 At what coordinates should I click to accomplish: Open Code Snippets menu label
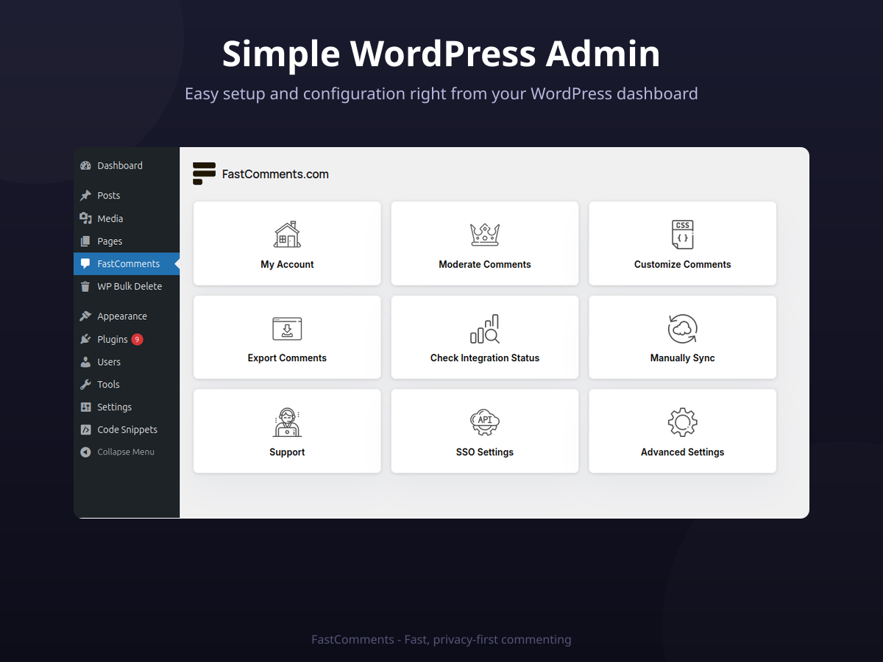[127, 430]
